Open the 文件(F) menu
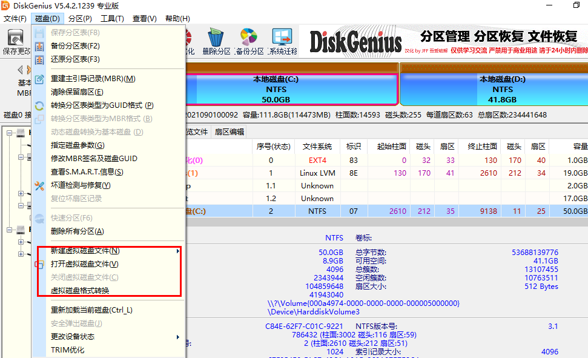 [x=15, y=18]
